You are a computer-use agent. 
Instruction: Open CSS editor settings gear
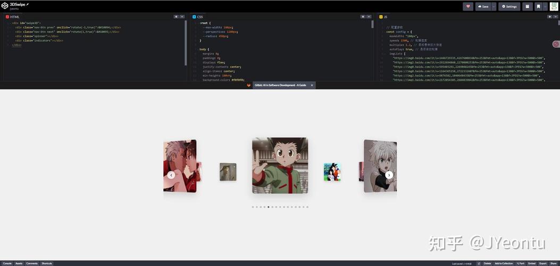pos(363,16)
